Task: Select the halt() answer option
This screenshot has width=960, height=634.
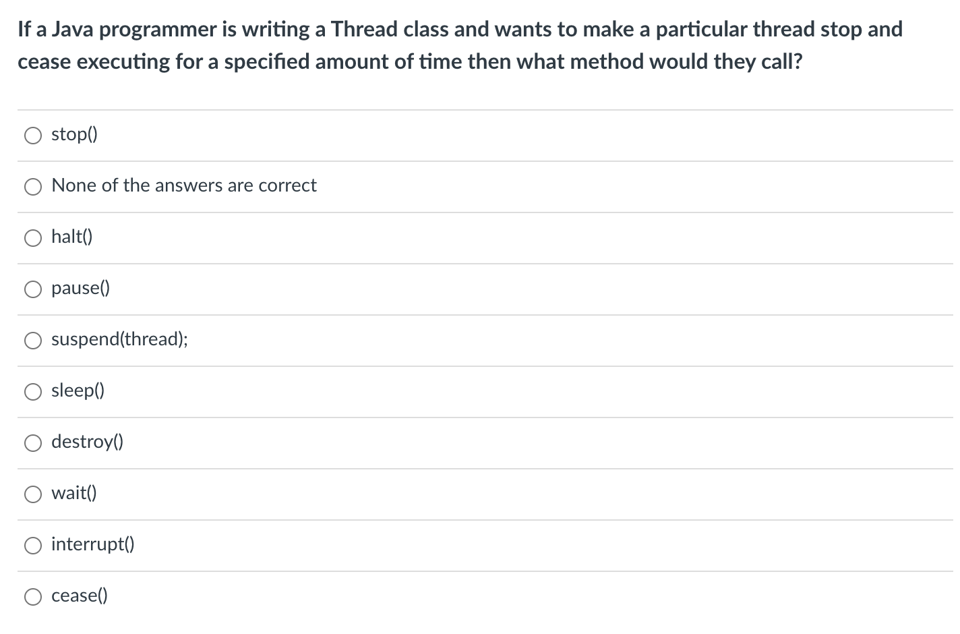Action: tap(32, 237)
